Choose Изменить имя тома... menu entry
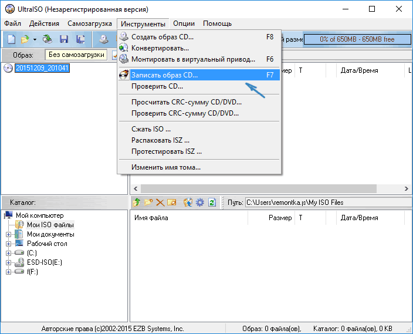Screen dimensions: 413x334 (x=199, y=167)
